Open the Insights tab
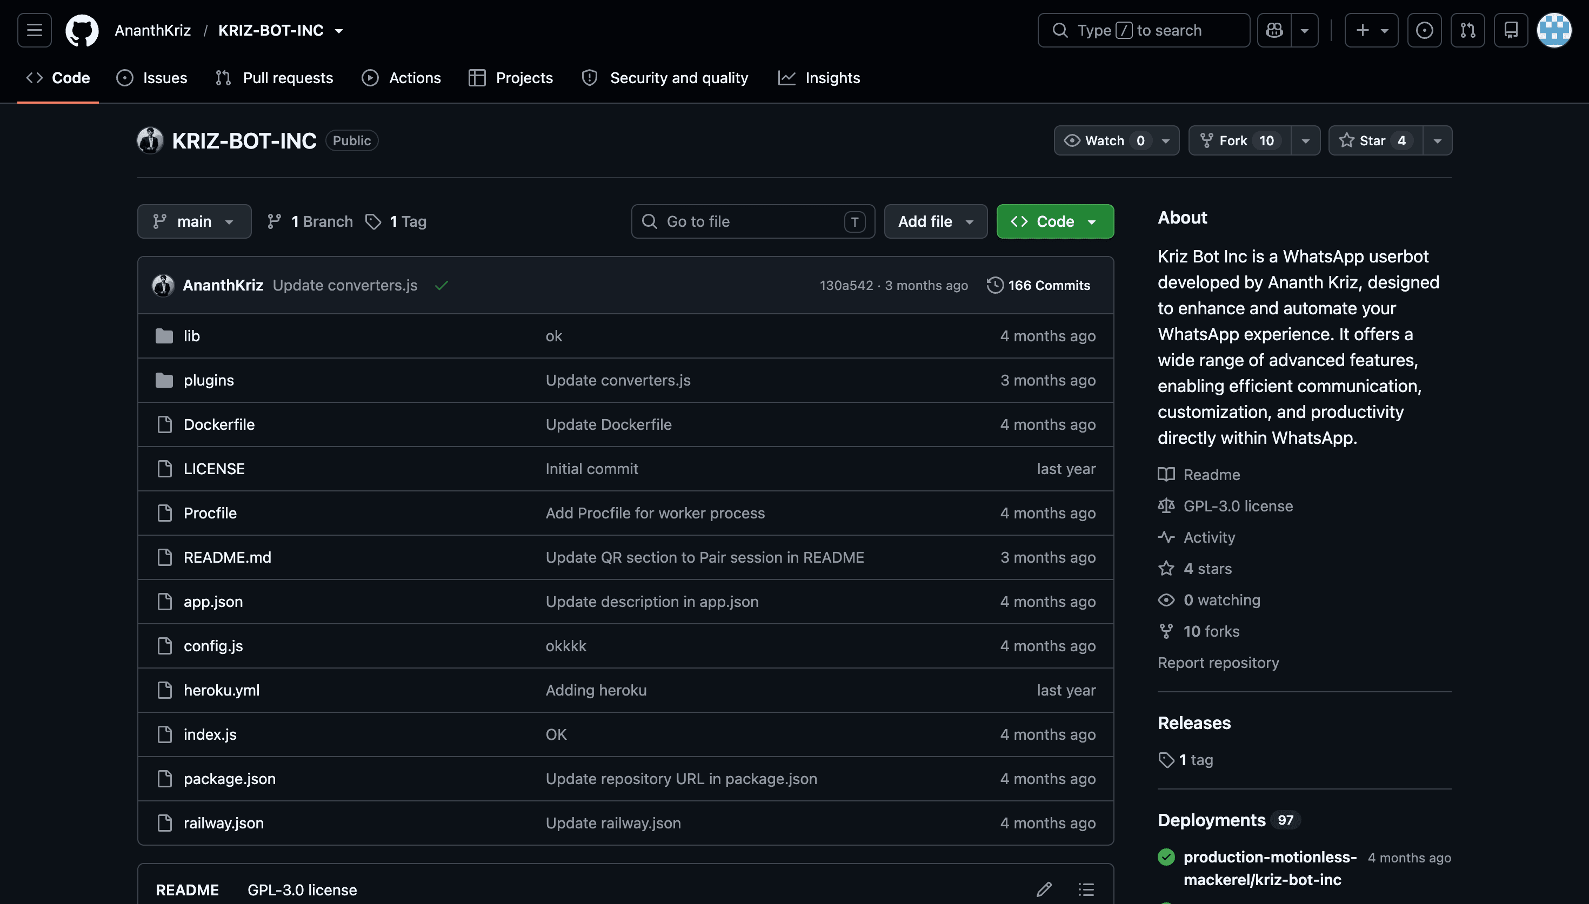1589x904 pixels. 819,78
